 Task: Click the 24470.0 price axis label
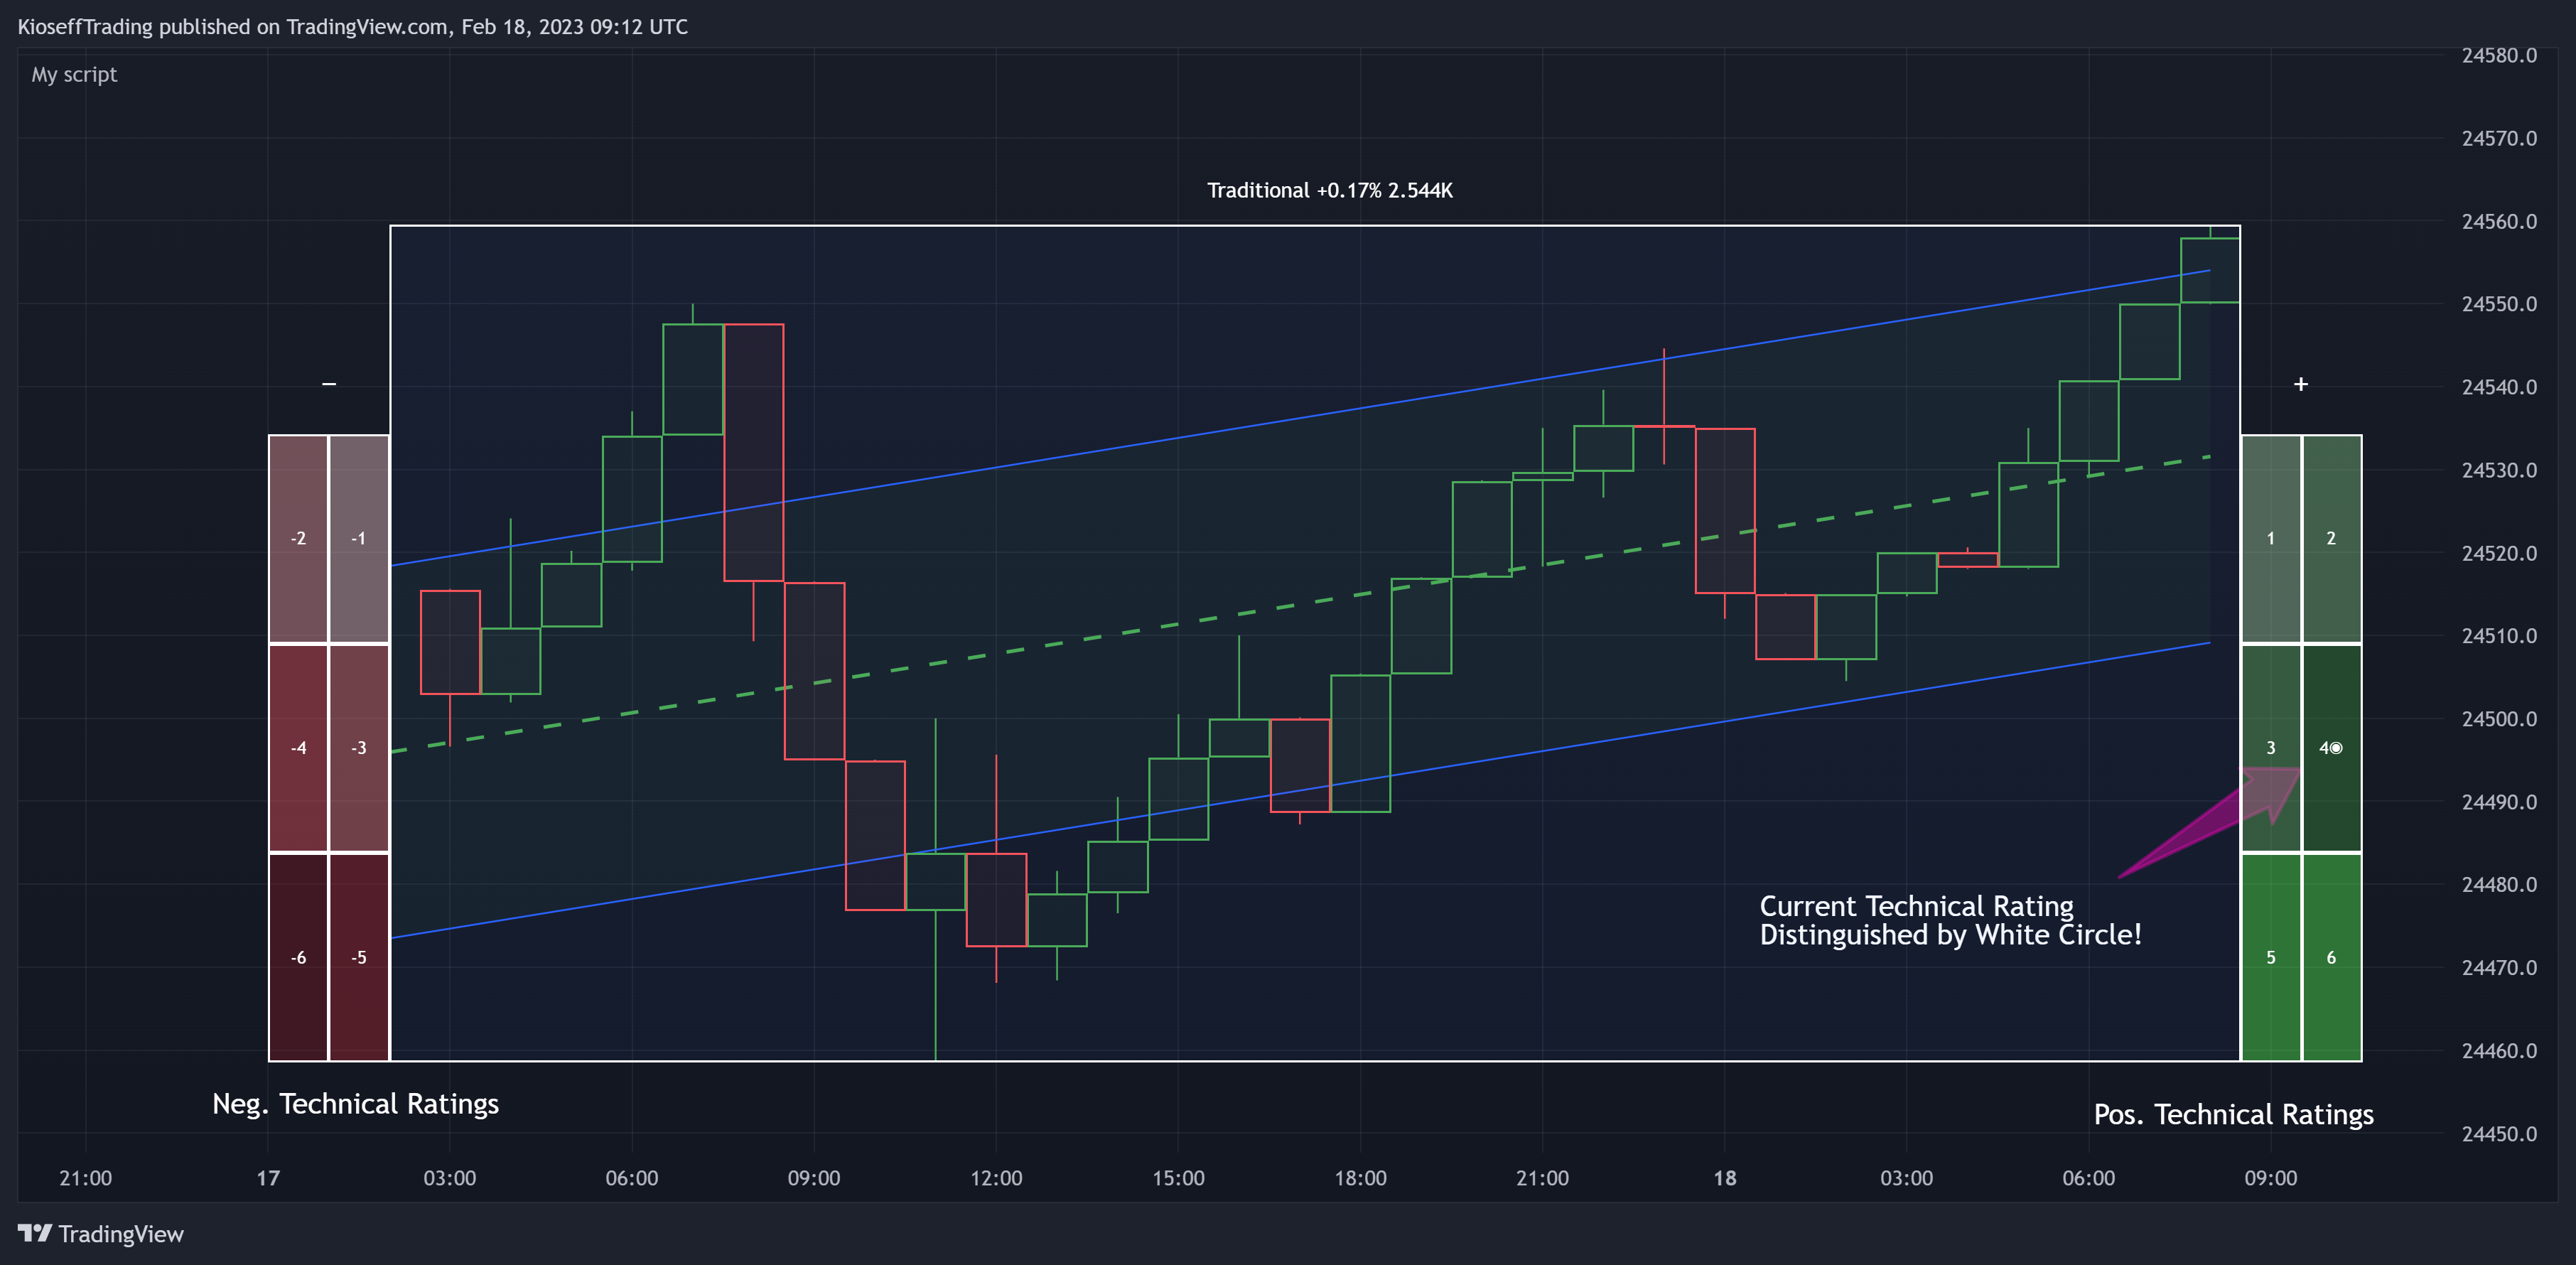[x=2499, y=968]
